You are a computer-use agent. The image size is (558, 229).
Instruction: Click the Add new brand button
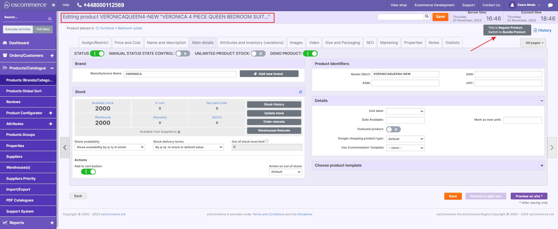pos(269,74)
